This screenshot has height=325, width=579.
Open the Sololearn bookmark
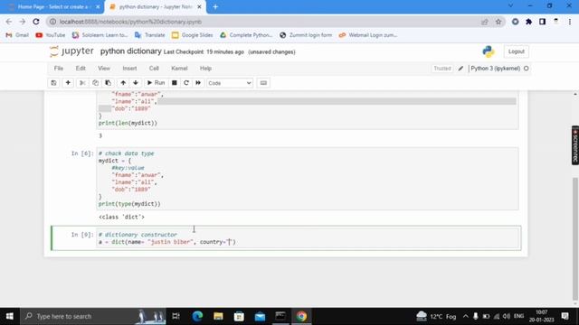pyautogui.click(x=100, y=35)
